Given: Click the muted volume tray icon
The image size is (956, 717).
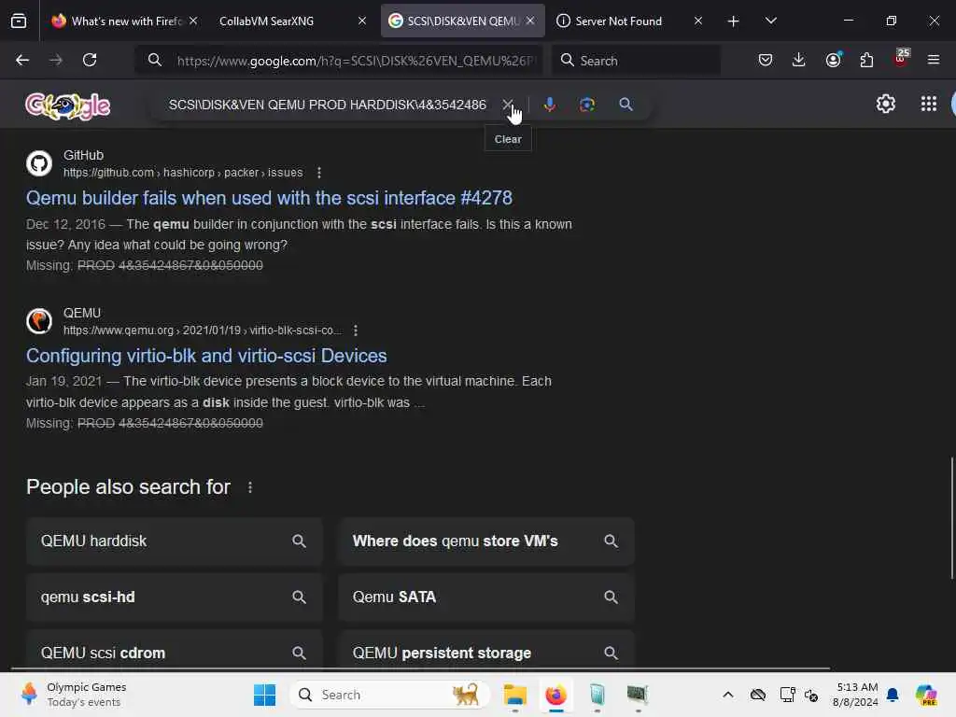Looking at the screenshot, I should 811,695.
